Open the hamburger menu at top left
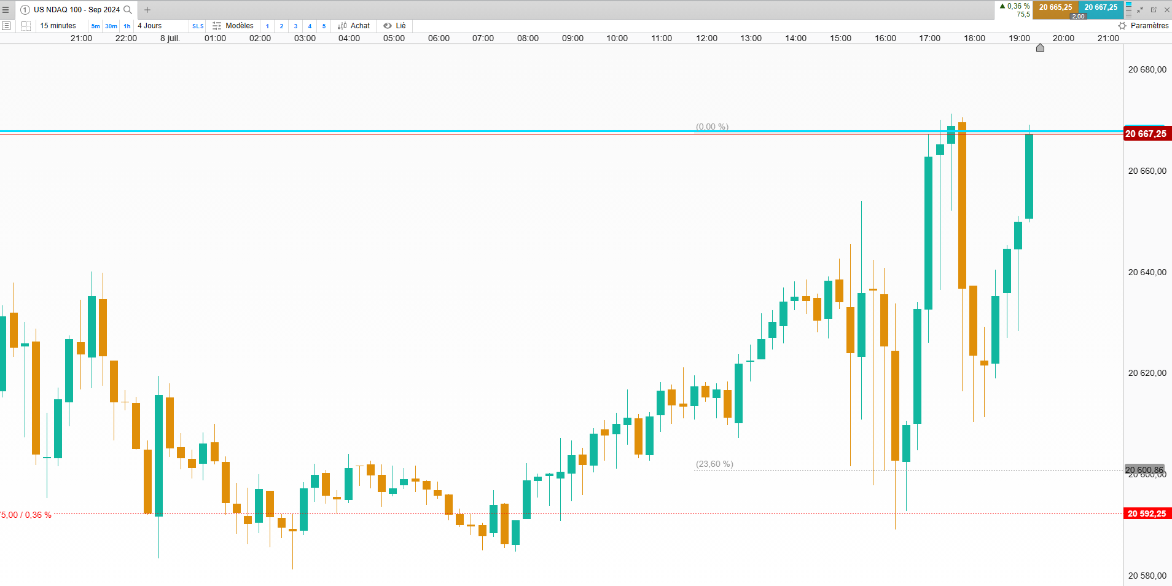 click(x=6, y=10)
